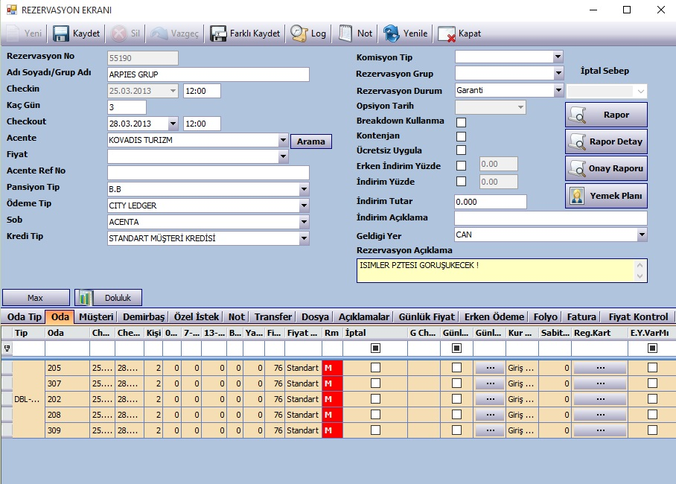Open the Log via its toolbar icon
Screen dimensions: 676x484
coord(297,33)
